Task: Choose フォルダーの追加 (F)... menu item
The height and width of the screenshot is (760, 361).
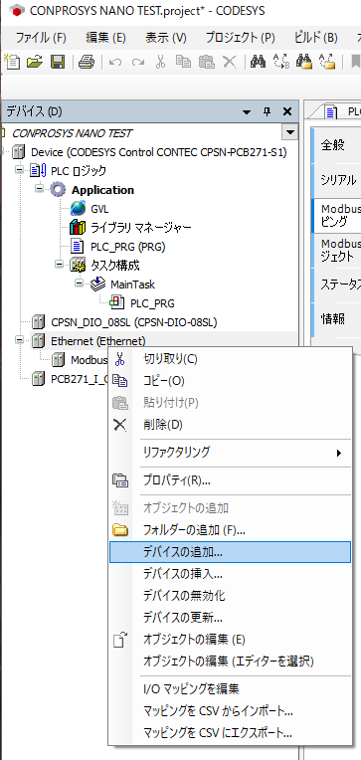Action: pos(230,530)
